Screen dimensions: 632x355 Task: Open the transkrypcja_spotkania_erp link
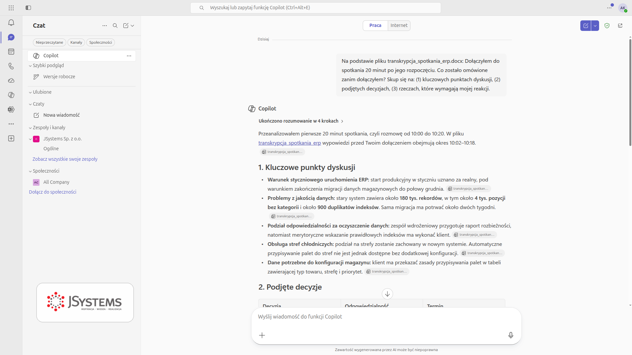point(289,143)
